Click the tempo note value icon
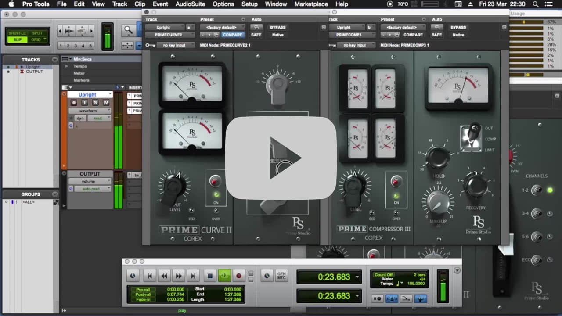Screen dimensions: 562x316 pos(398,283)
